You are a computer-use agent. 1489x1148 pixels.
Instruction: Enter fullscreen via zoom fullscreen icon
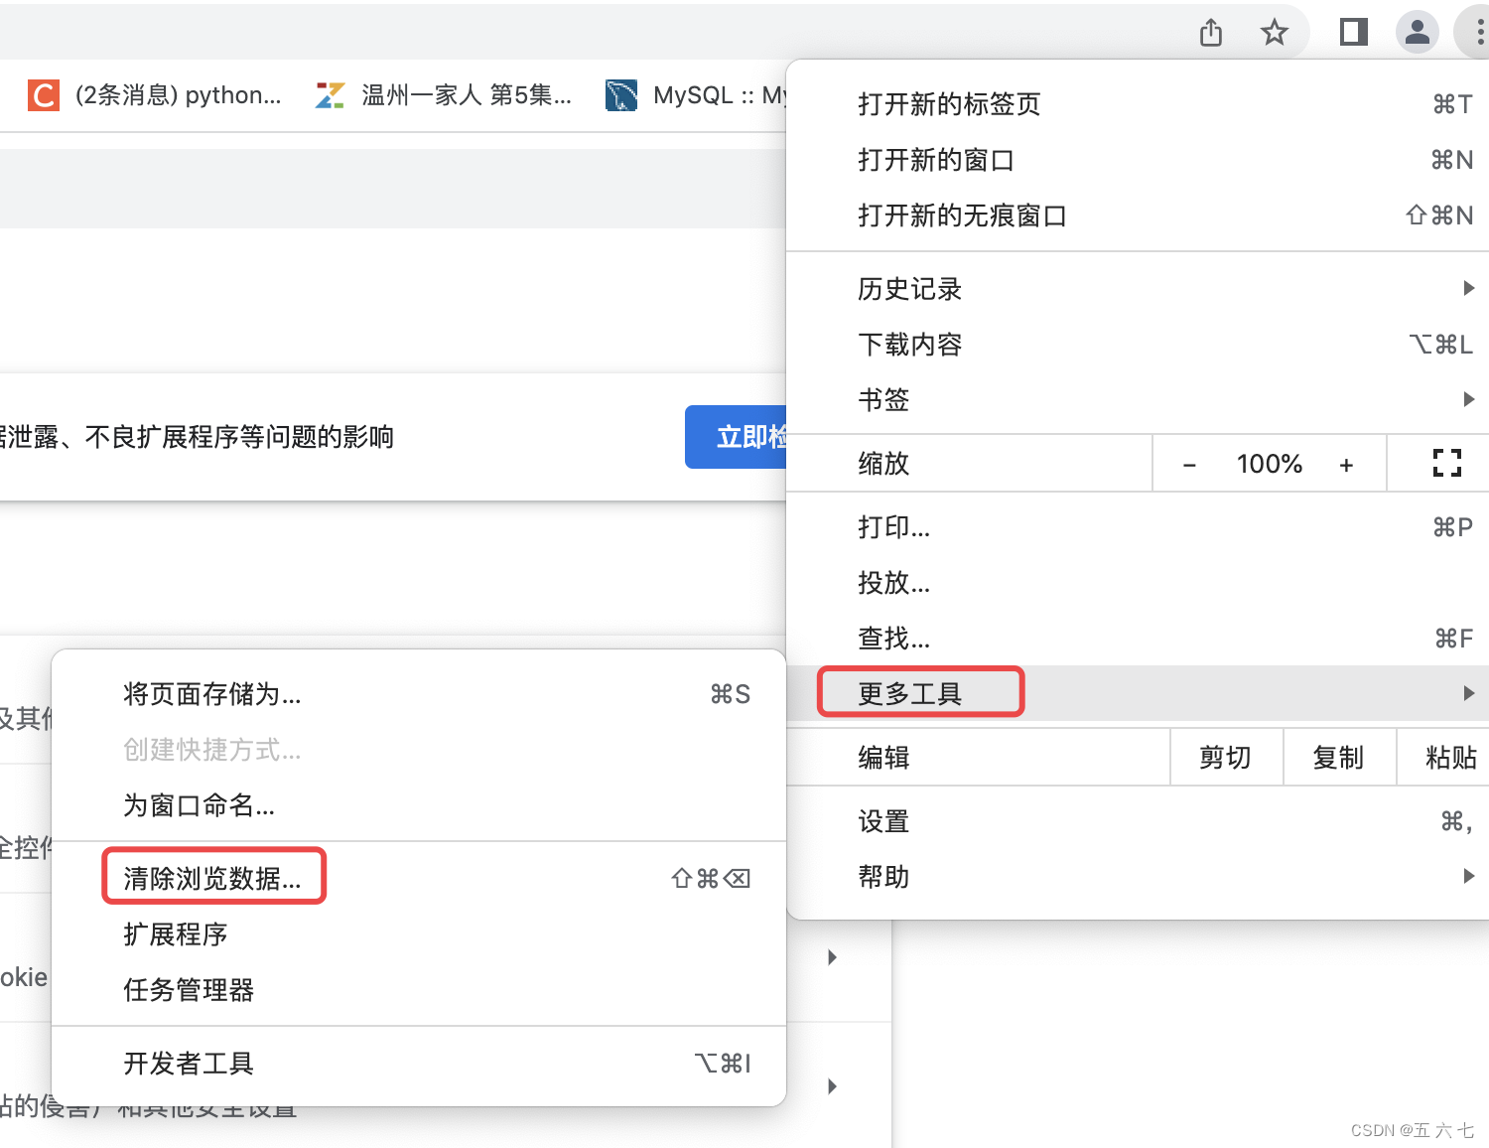click(x=1447, y=463)
